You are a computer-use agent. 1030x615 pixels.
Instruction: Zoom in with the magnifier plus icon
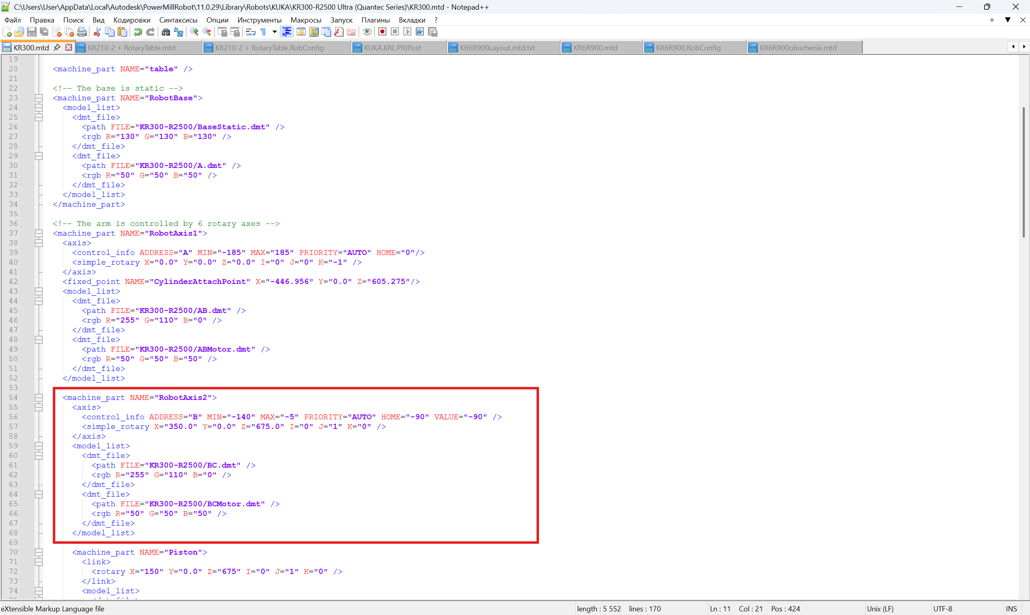pyautogui.click(x=194, y=32)
